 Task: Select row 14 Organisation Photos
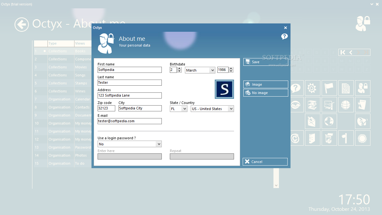(x=63, y=155)
